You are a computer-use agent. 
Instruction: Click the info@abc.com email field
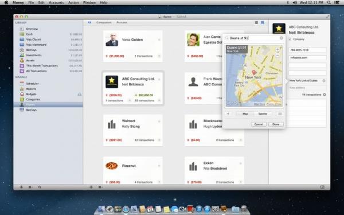tap(307, 57)
